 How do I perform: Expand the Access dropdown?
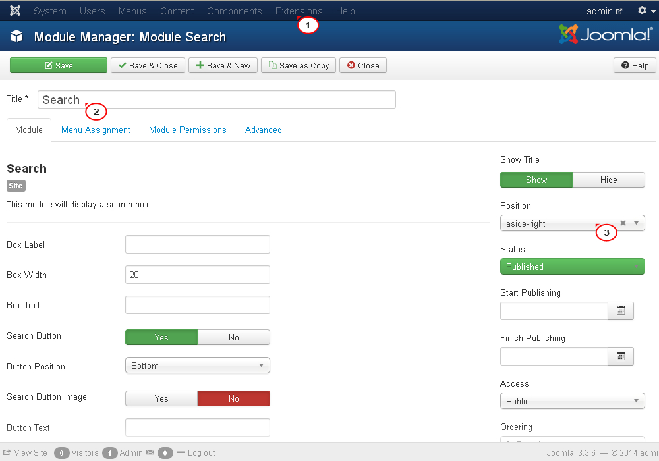(x=572, y=401)
